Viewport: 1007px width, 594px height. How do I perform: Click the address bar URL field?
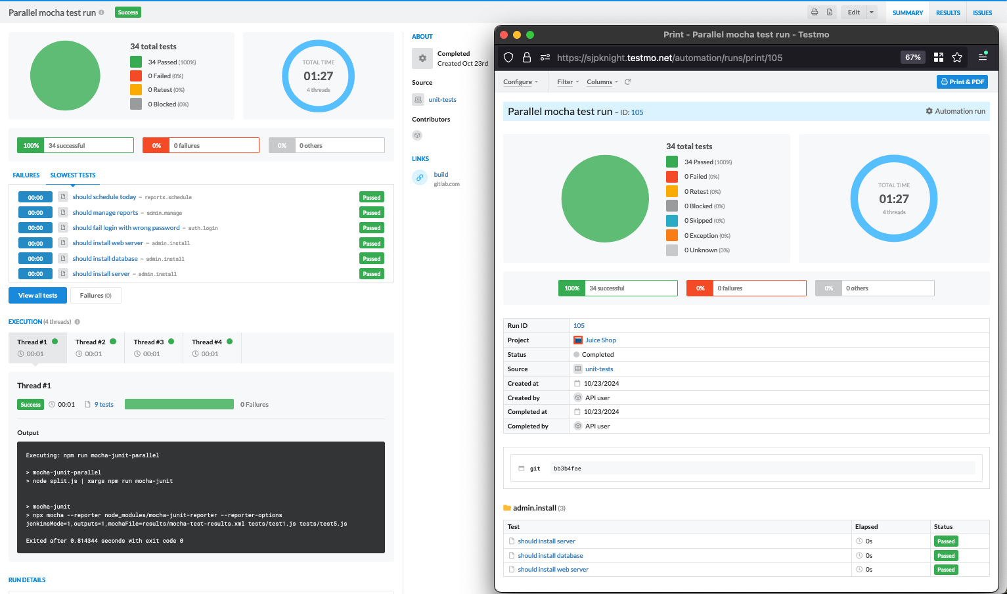[x=669, y=58]
